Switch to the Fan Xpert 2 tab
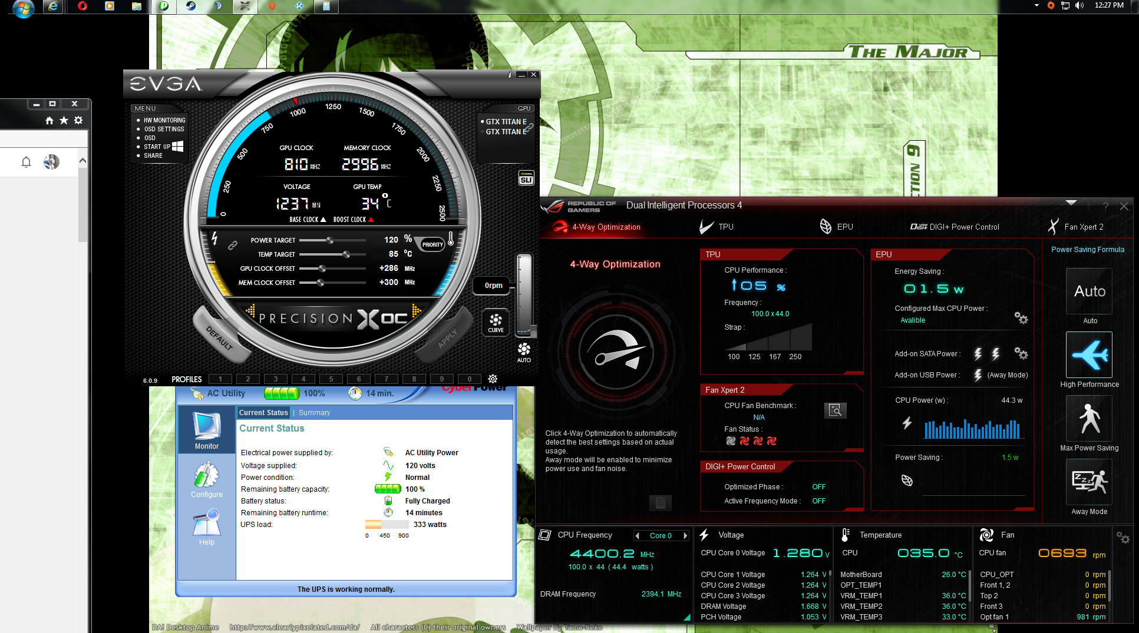Viewport: 1139px width, 633px height. click(1076, 227)
